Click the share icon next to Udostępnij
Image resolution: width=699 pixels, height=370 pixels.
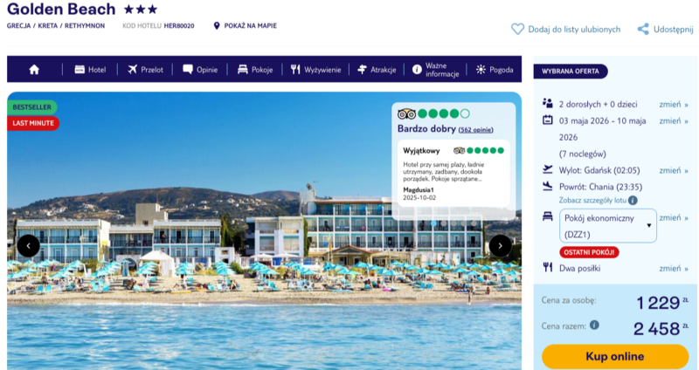coord(643,30)
